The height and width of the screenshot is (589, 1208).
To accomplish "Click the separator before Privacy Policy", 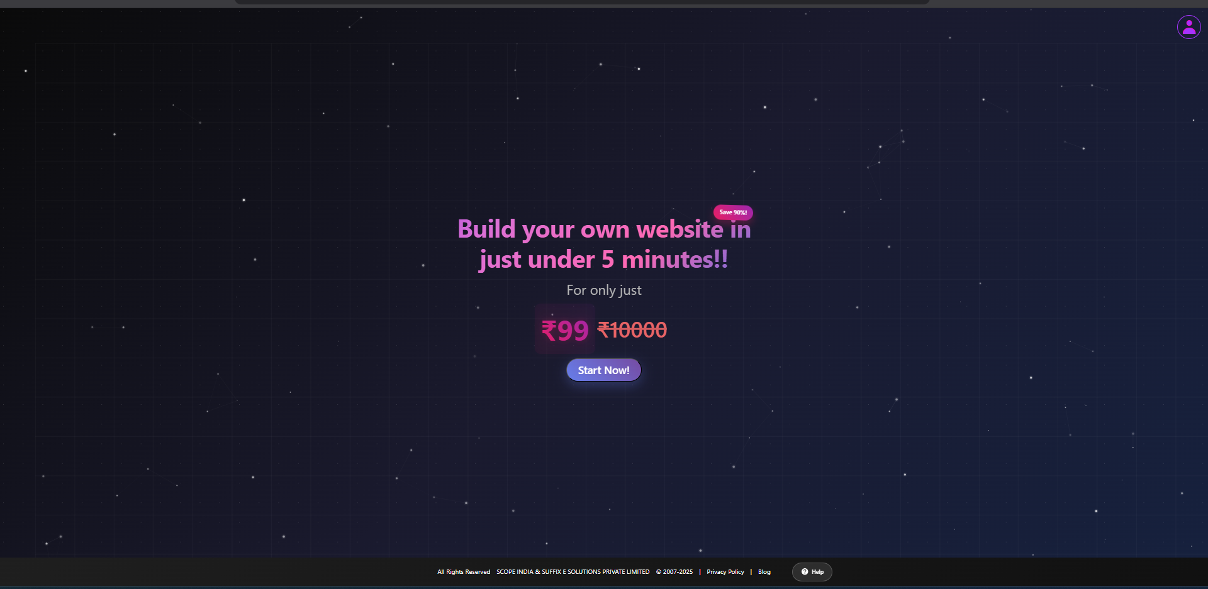I will pyautogui.click(x=700, y=572).
